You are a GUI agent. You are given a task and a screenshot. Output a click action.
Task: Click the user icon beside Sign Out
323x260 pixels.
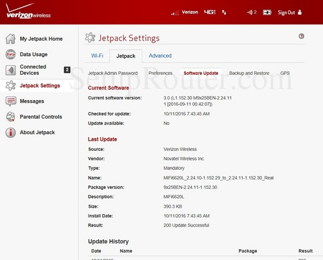coord(300,12)
